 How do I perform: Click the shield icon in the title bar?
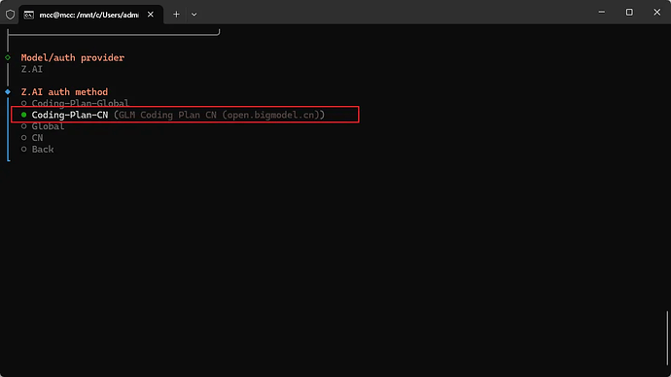click(11, 15)
